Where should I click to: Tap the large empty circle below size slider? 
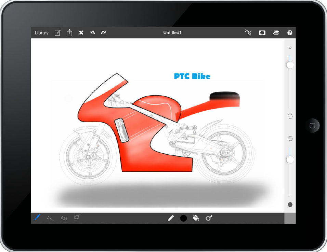pyautogui.click(x=290, y=116)
